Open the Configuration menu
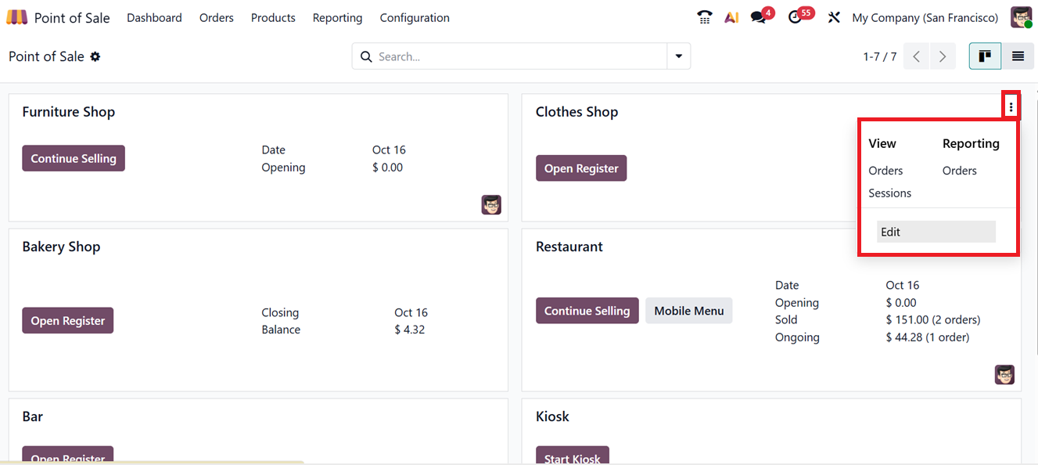The image size is (1038, 465). click(415, 17)
